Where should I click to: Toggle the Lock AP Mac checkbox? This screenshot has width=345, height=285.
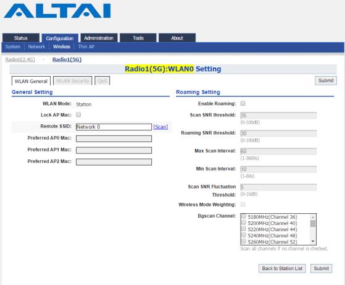[x=78, y=114]
